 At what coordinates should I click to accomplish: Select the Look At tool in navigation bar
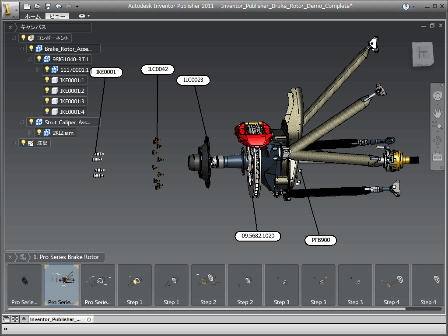pos(437,157)
